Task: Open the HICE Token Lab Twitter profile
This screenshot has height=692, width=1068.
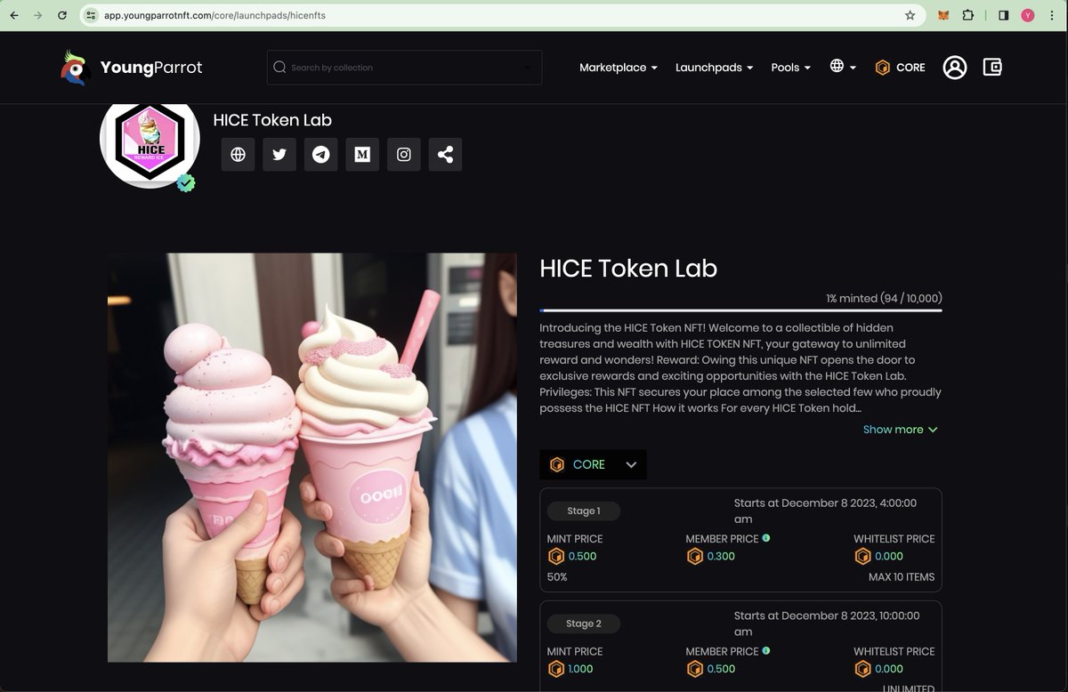Action: click(279, 154)
